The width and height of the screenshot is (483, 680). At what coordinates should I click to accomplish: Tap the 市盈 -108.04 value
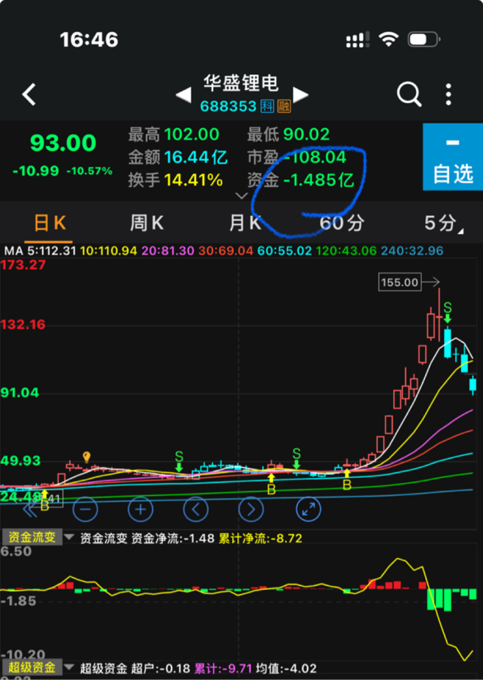click(x=315, y=157)
